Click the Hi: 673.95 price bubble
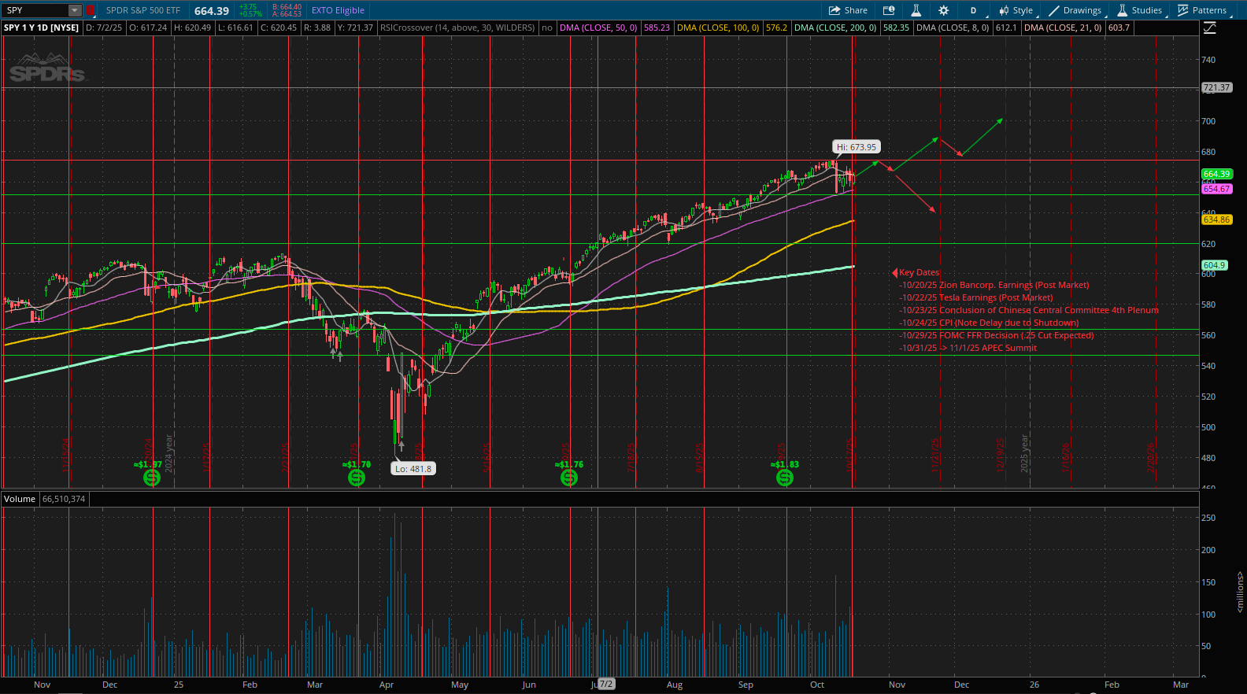Image resolution: width=1247 pixels, height=694 pixels. (x=857, y=147)
